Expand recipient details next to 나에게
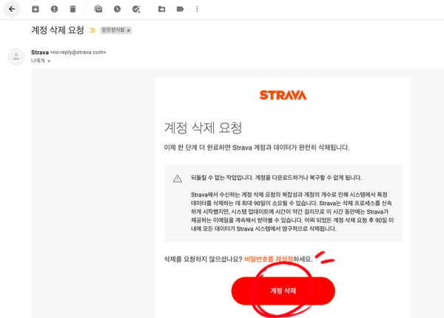Viewport: 444px width, 318px height. 49,61
